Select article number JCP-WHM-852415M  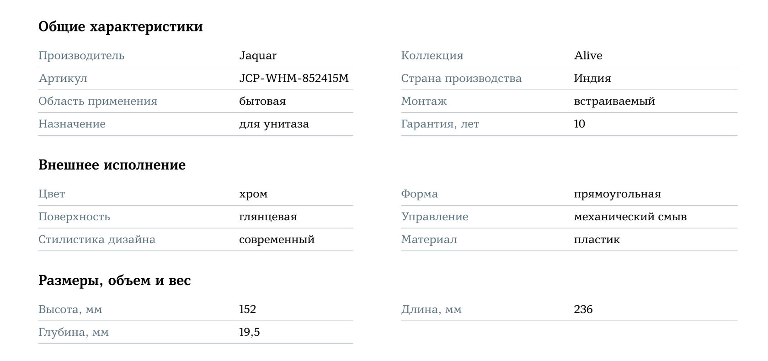click(293, 79)
